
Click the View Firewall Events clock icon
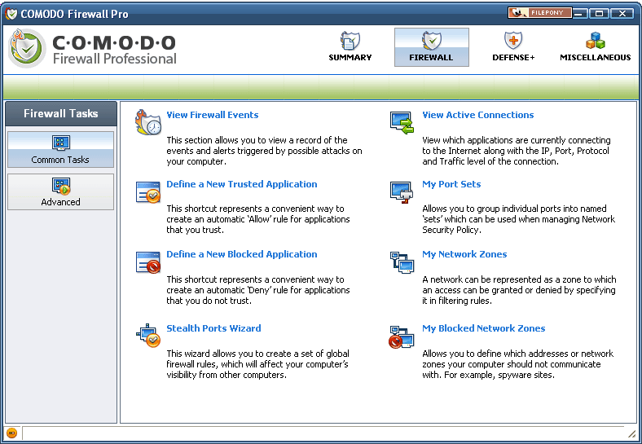(148, 122)
